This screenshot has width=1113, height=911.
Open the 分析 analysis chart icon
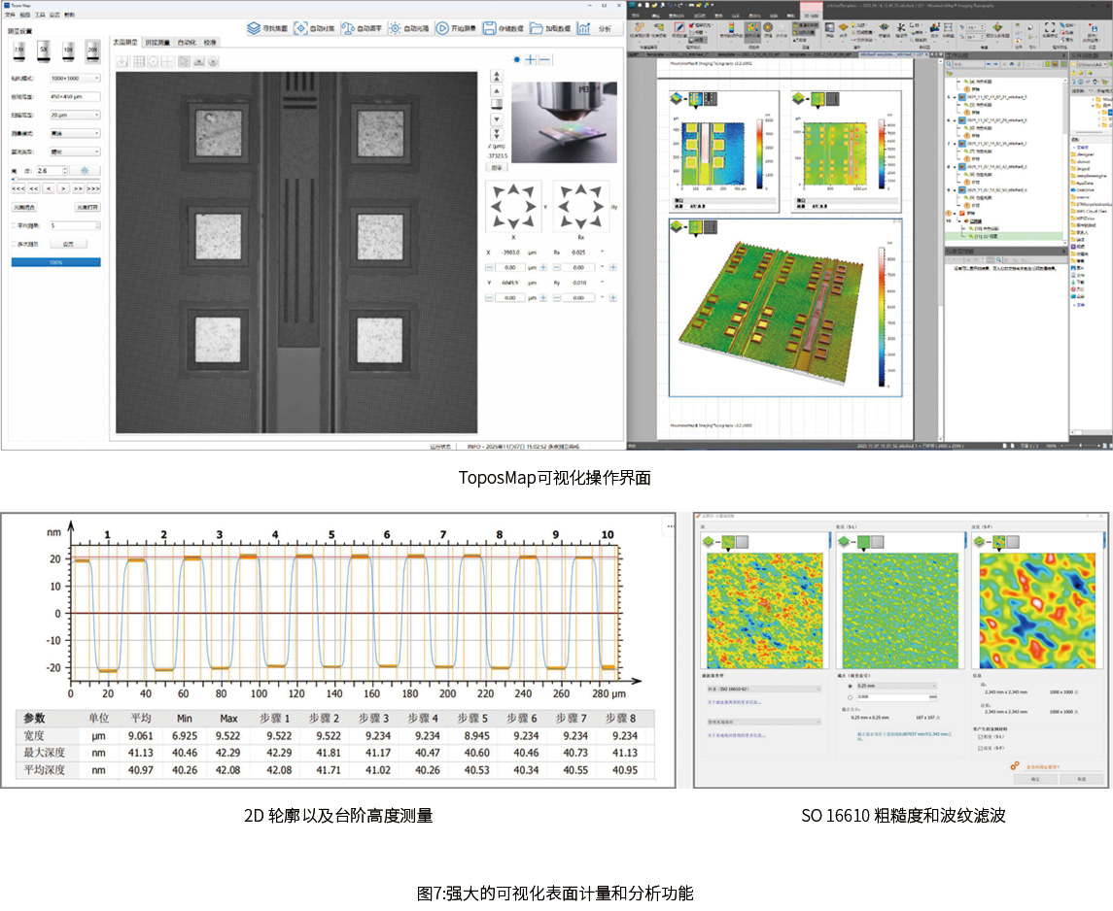(583, 29)
